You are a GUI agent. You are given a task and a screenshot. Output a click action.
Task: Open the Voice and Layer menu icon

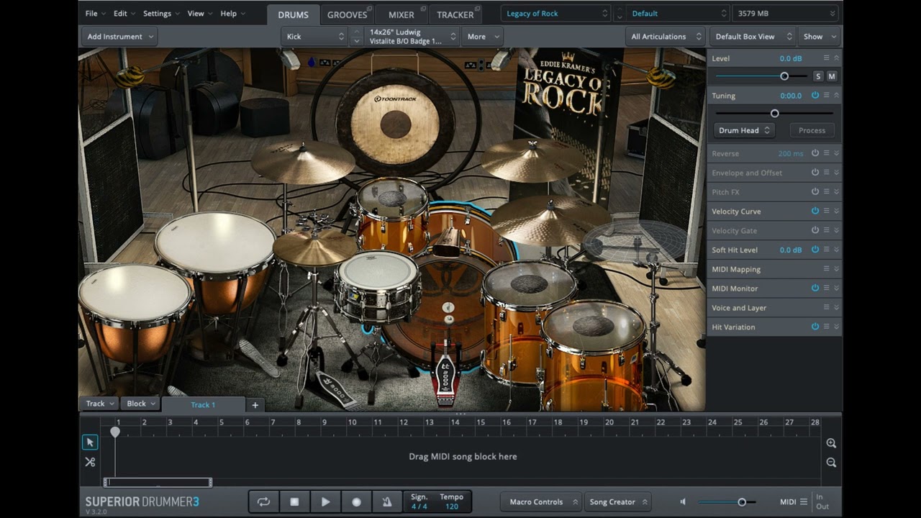826,307
